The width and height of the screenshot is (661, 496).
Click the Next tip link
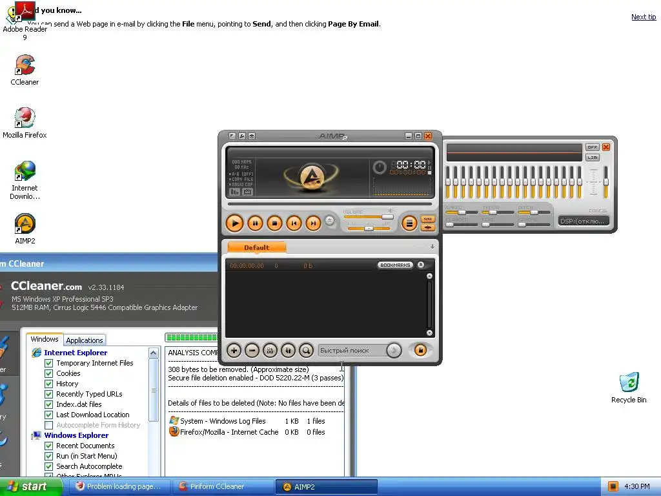[x=644, y=17]
